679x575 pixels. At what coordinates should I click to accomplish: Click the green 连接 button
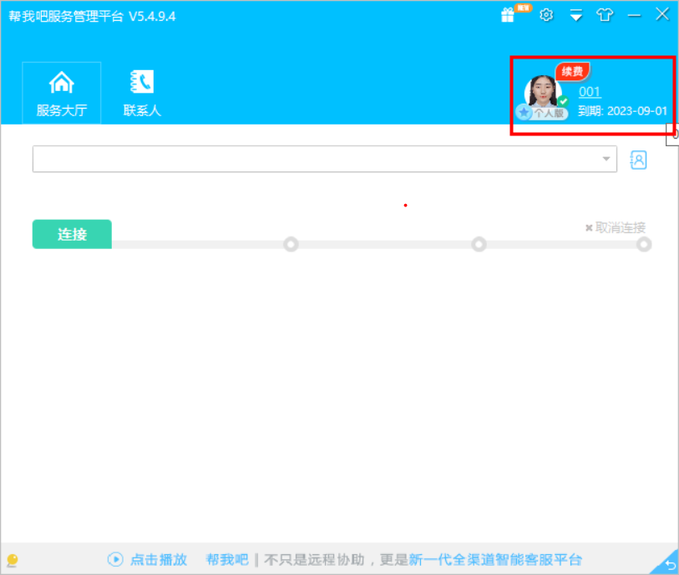(72, 234)
